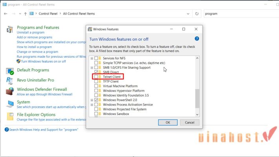Open the File Explorer Options heading link
Image resolution: width=279 pixels, height=157 pixels.
(36, 115)
